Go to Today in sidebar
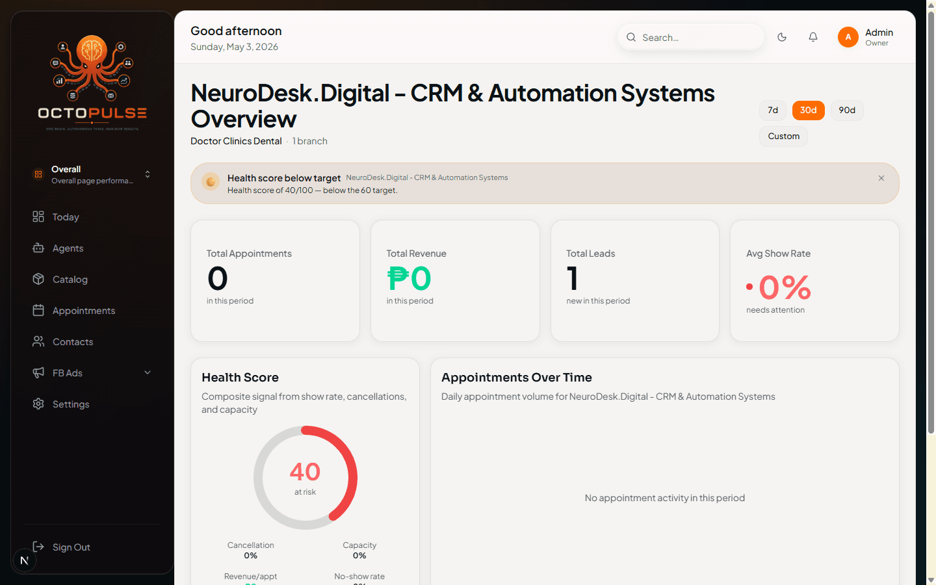 (x=92, y=216)
